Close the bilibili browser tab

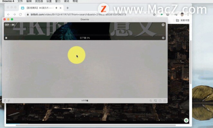[x=60, y=8]
